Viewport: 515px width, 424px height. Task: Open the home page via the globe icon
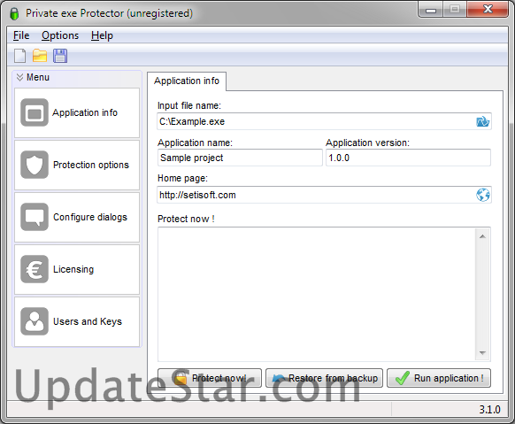click(483, 195)
